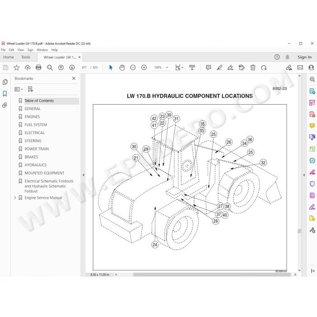317x317 pixels.
Task: Enable scrolling read mode icon
Action: (x=192, y=67)
